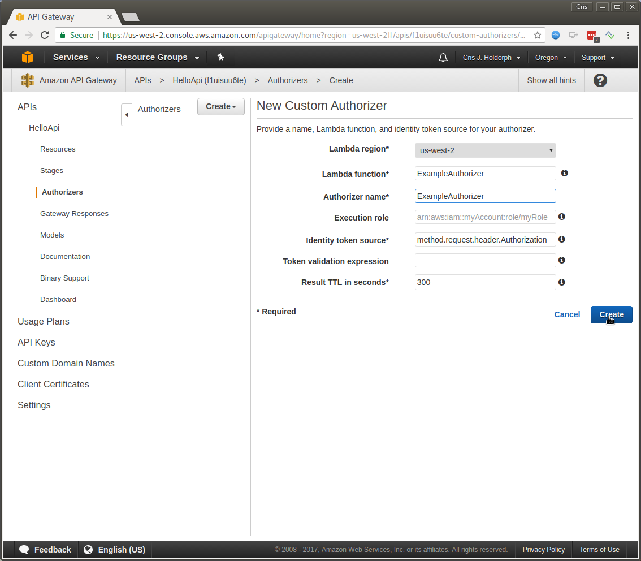
Task: Open Resources in the sidebar
Action: coord(58,149)
